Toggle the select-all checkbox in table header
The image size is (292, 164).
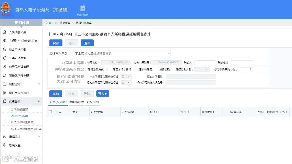tap(50, 112)
